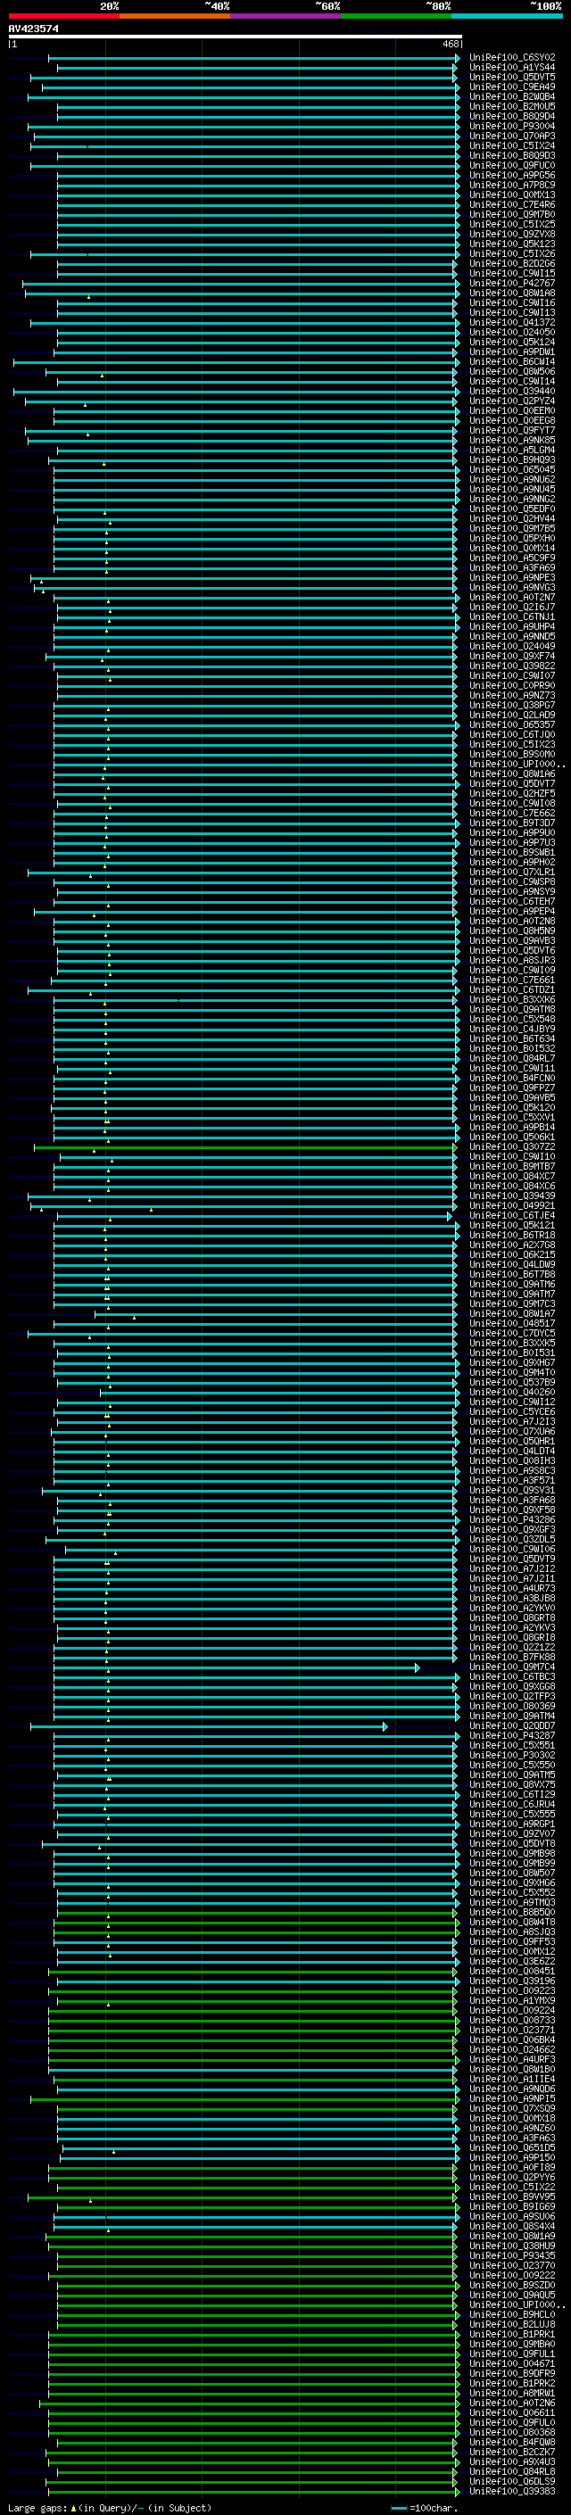Choose the UniRef100_O04671 hit label
The image size is (571, 2515).
(511, 2363)
